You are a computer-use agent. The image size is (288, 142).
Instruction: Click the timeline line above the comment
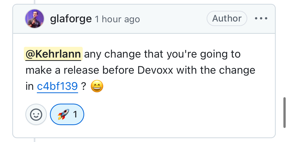point(35,2)
